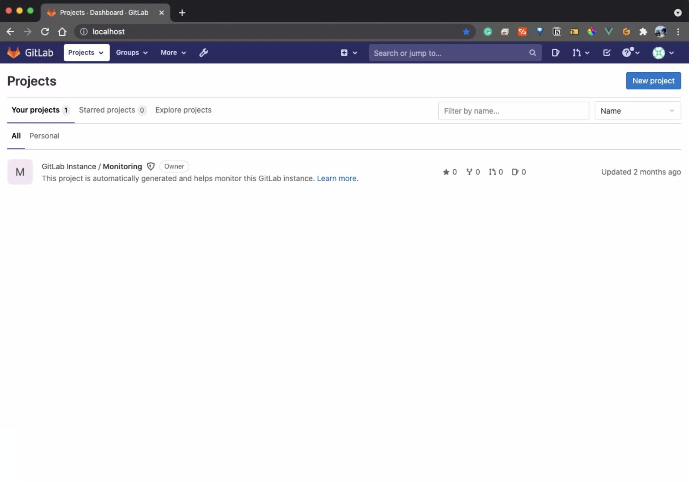
Task: Open the Merge requests icon dropdown
Action: (581, 53)
